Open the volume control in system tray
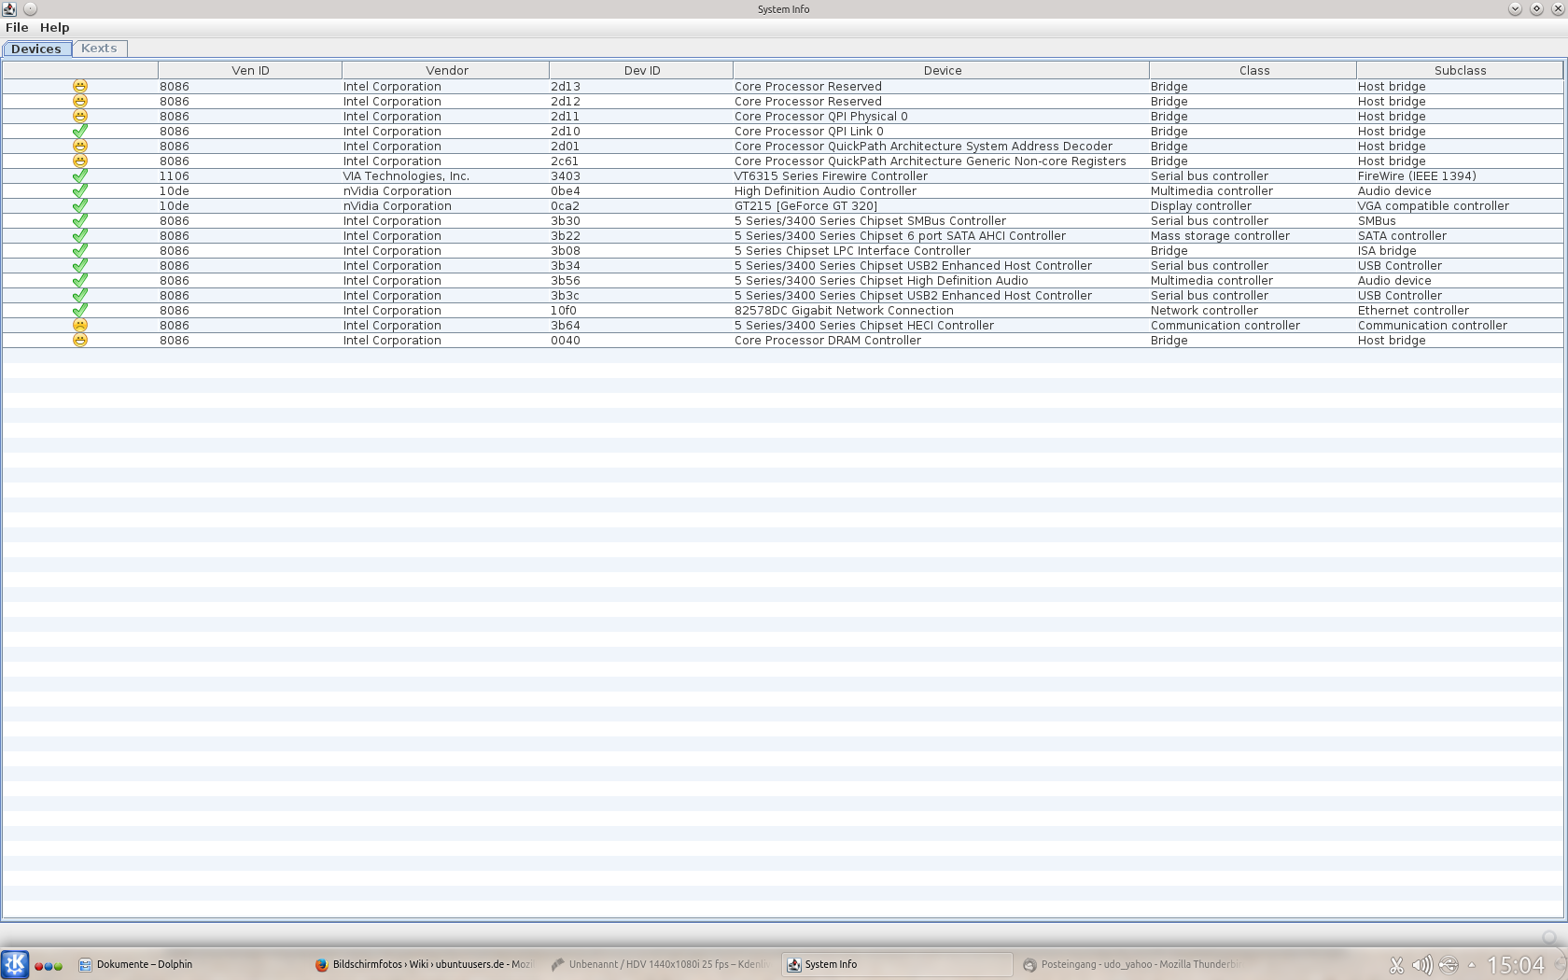Screen dimensions: 1568x980 [x=1421, y=965]
